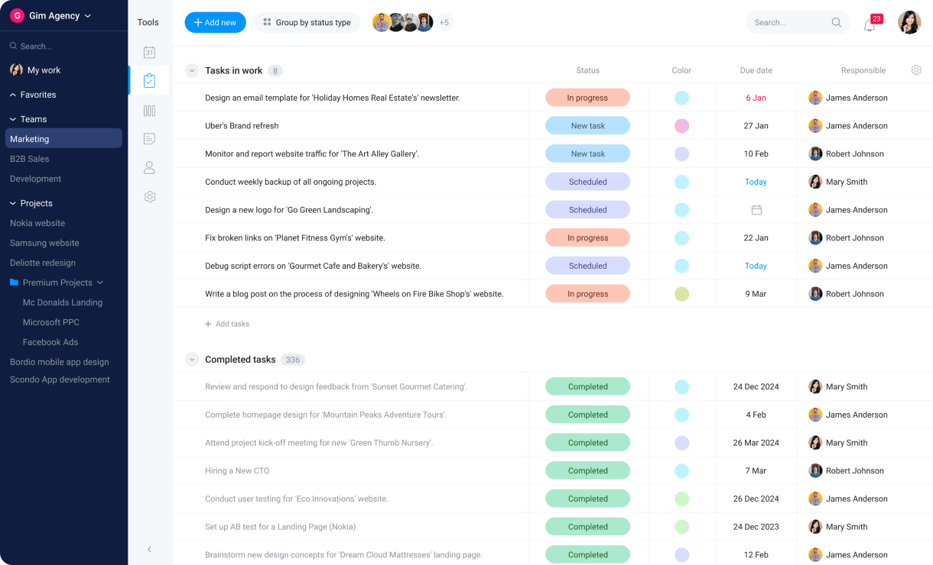
Task: Collapse the Tasks in work section
Action: click(192, 70)
